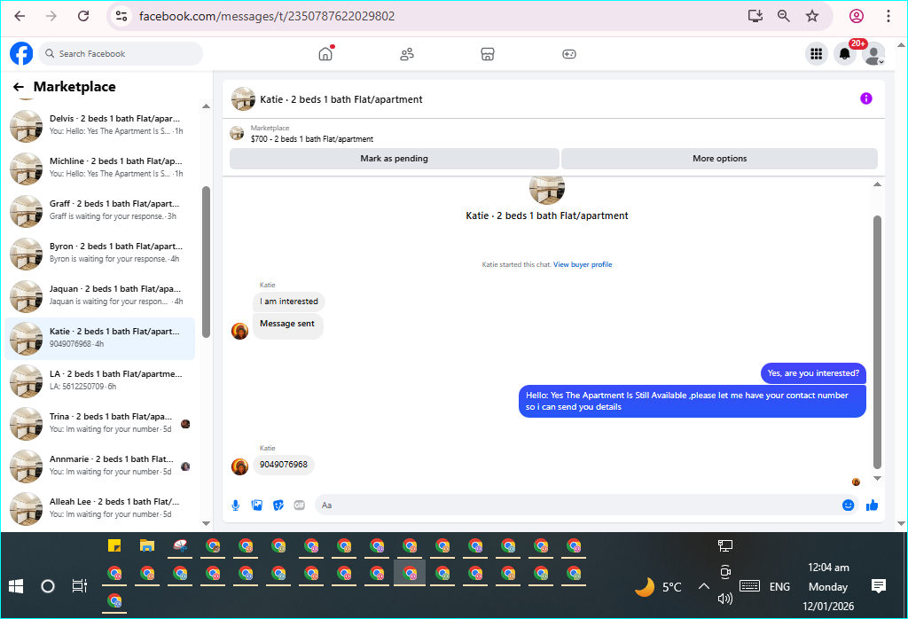Click the conversation scrollbar thumb

click(877, 341)
